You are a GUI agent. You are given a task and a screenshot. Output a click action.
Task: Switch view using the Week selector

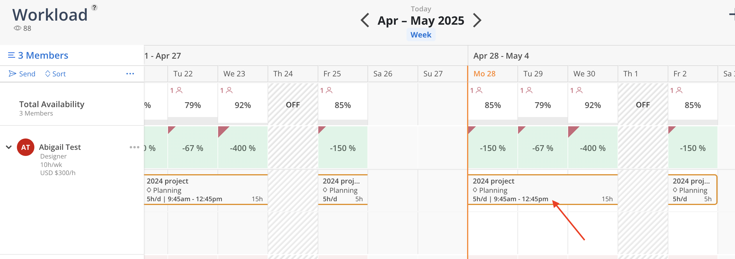pos(421,35)
